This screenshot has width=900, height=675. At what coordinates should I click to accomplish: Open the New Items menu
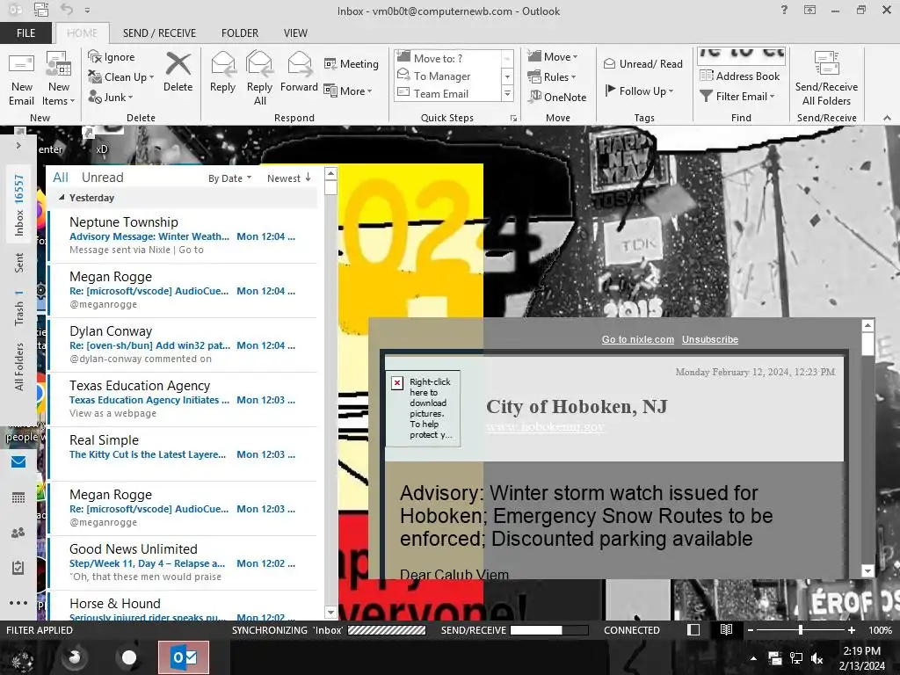[59, 79]
